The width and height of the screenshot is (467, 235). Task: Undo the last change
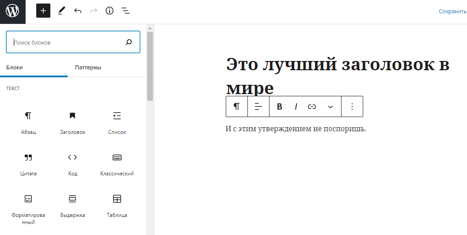pyautogui.click(x=78, y=11)
